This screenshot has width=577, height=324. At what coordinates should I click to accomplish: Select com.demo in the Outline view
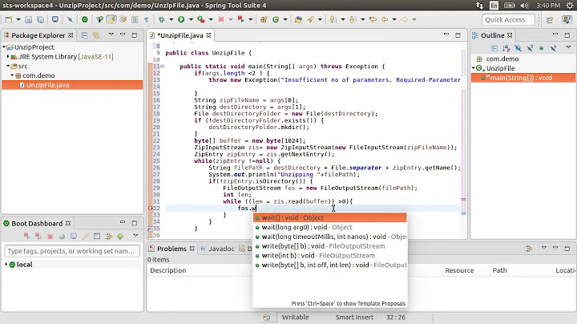502,59
